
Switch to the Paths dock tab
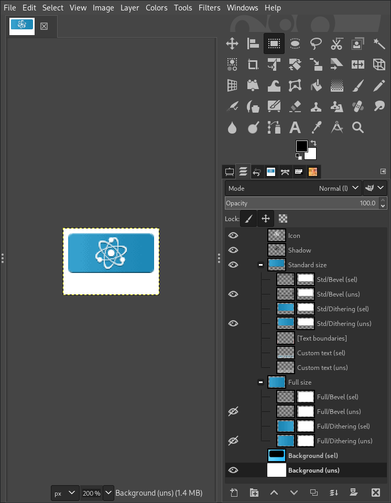[285, 172]
